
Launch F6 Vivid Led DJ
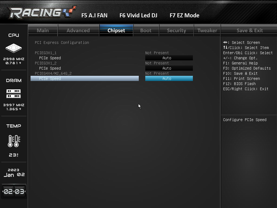(138, 15)
